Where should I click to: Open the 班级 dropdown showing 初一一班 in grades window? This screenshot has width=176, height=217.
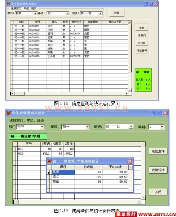pyautogui.click(x=131, y=126)
